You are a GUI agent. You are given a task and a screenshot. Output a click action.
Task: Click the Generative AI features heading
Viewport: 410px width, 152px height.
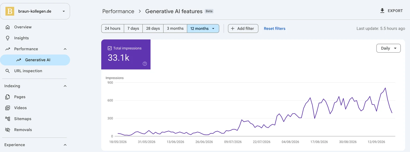click(174, 11)
